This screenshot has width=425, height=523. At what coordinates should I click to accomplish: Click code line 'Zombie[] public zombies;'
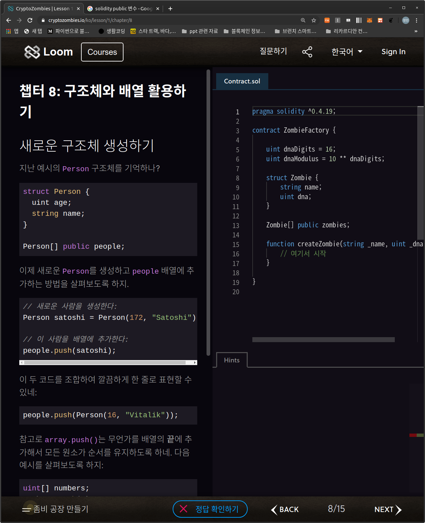click(308, 225)
